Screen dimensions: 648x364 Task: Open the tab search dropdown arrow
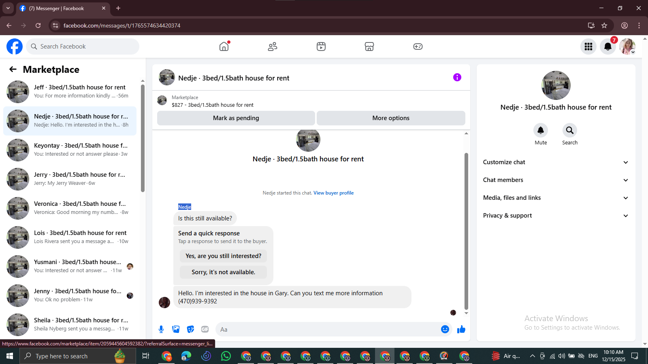[x=8, y=8]
